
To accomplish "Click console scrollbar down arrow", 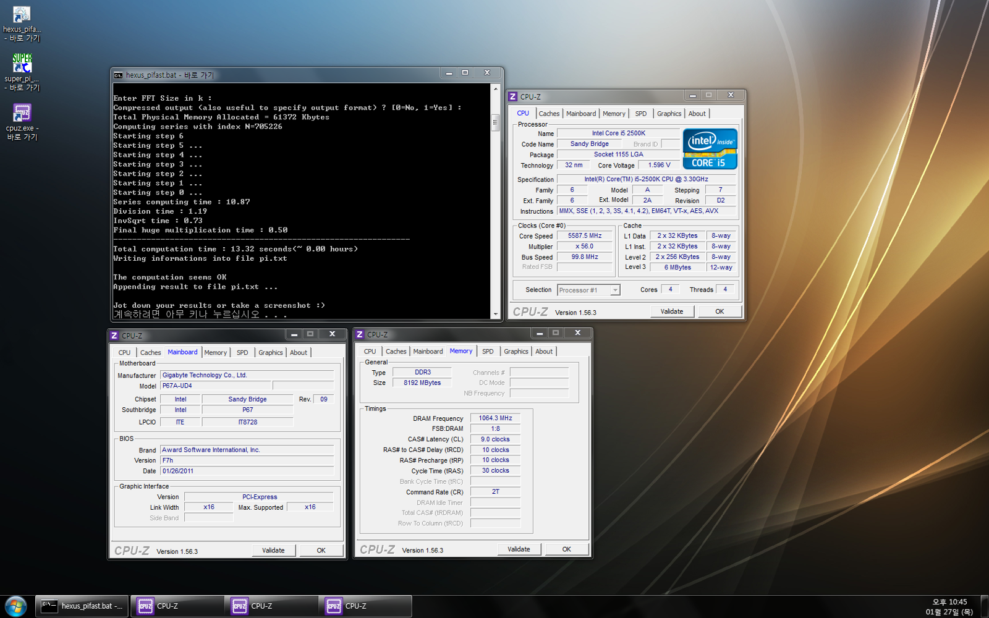I will (495, 314).
